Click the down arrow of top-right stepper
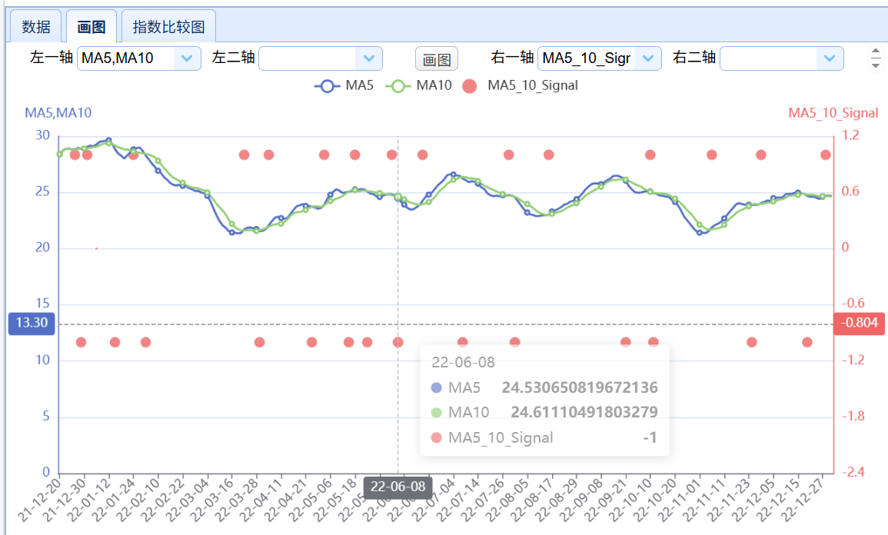The image size is (888, 535). point(875,65)
